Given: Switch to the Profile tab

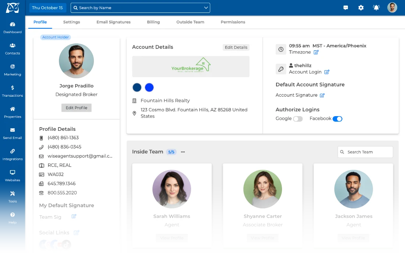Looking at the screenshot, I should pyautogui.click(x=40, y=22).
